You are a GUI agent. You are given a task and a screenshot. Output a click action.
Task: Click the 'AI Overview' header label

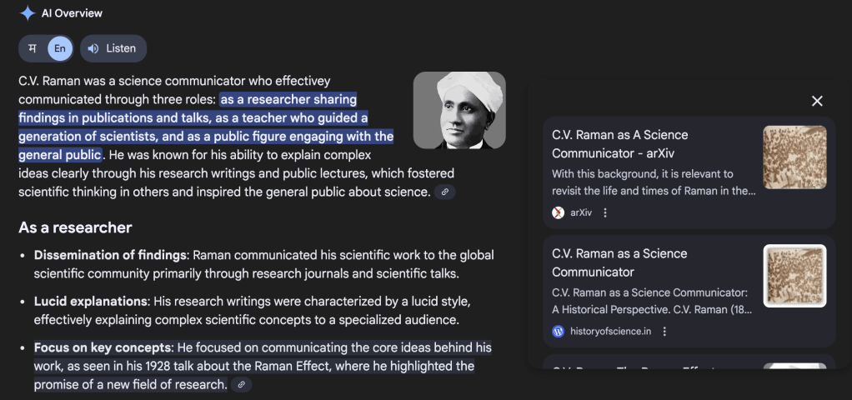click(x=72, y=13)
